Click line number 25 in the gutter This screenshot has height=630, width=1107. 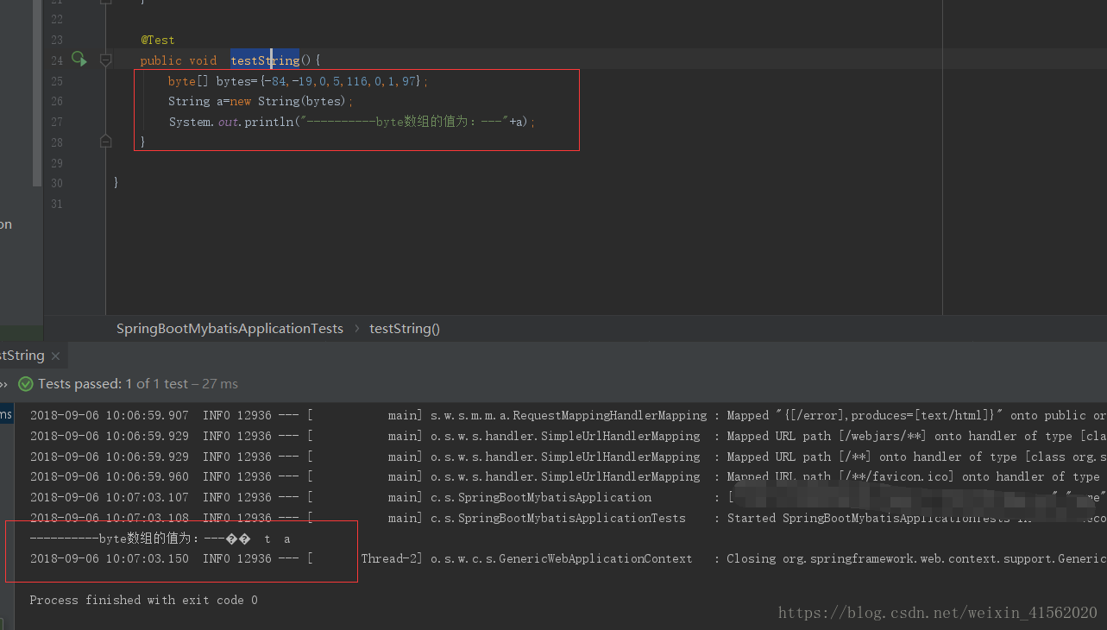pos(56,81)
